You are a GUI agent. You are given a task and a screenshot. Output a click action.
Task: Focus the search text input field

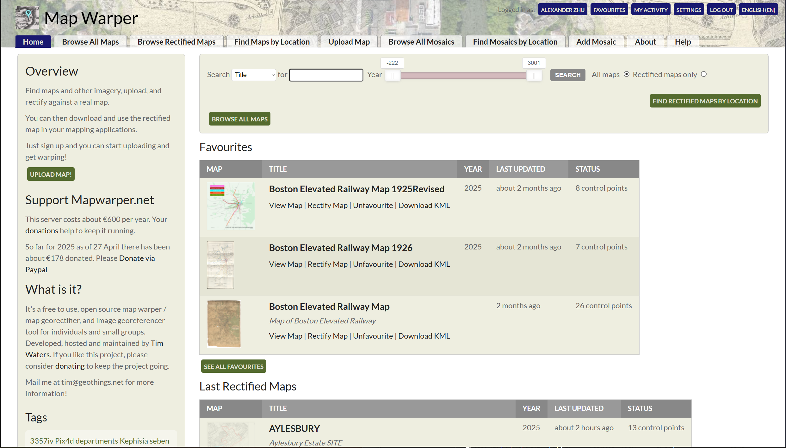(x=326, y=75)
